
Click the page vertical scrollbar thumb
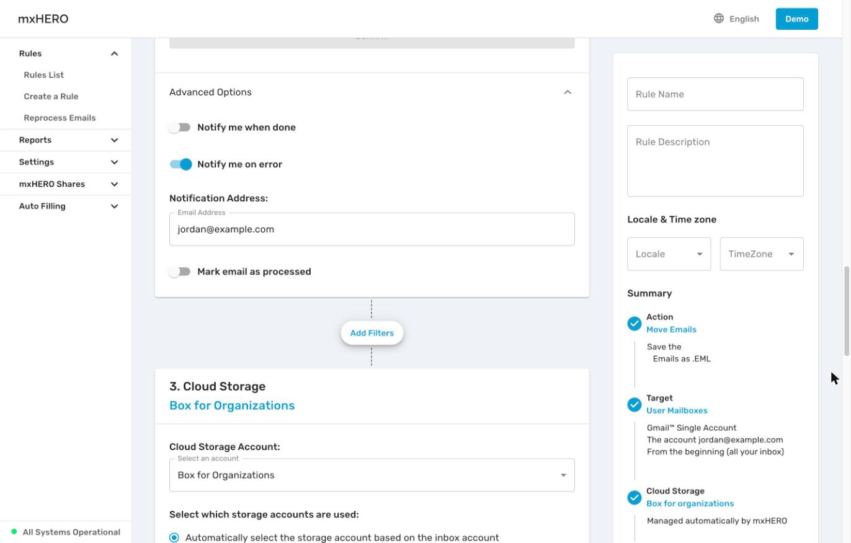[846, 311]
